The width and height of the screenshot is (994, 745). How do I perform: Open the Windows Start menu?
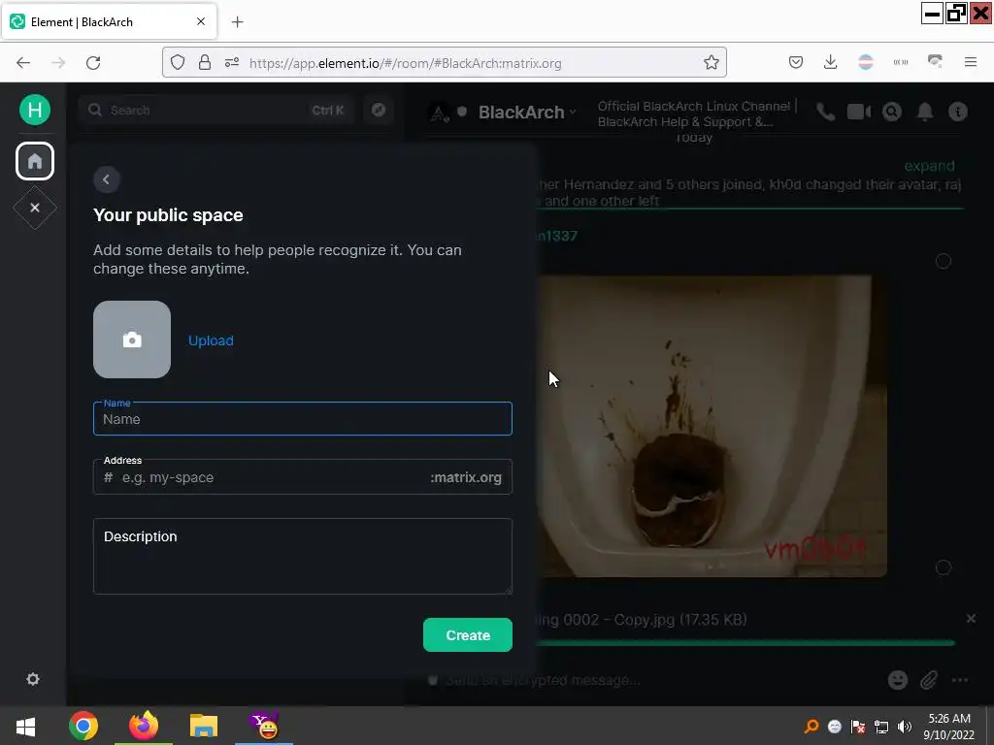click(25, 726)
